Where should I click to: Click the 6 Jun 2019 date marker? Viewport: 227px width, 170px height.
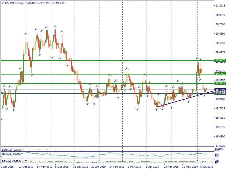coord(206,167)
